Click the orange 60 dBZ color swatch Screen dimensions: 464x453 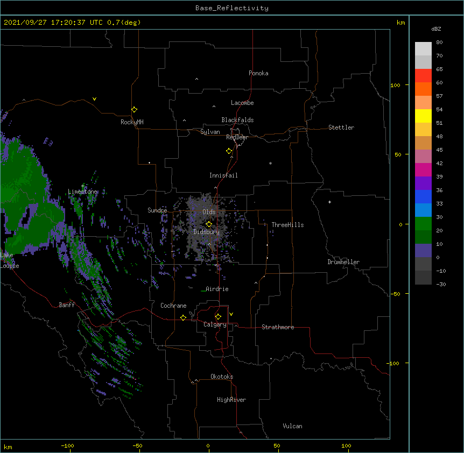(x=423, y=89)
